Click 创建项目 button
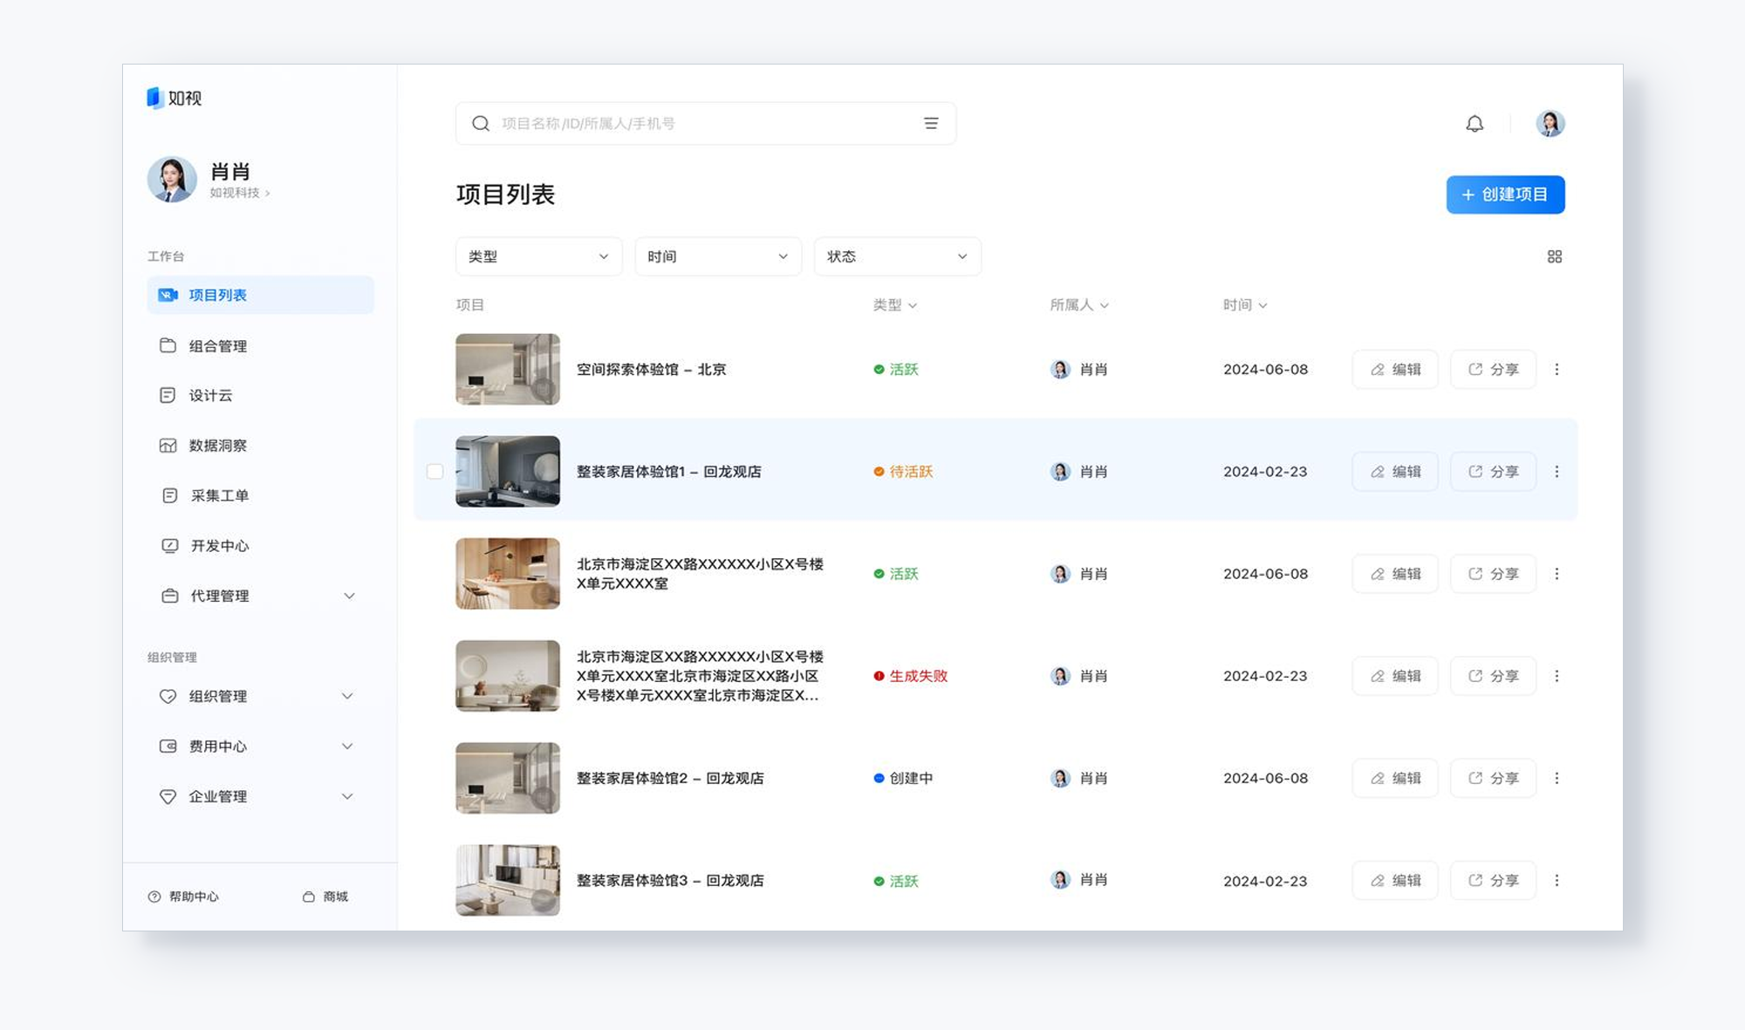The height and width of the screenshot is (1030, 1745). click(x=1505, y=194)
